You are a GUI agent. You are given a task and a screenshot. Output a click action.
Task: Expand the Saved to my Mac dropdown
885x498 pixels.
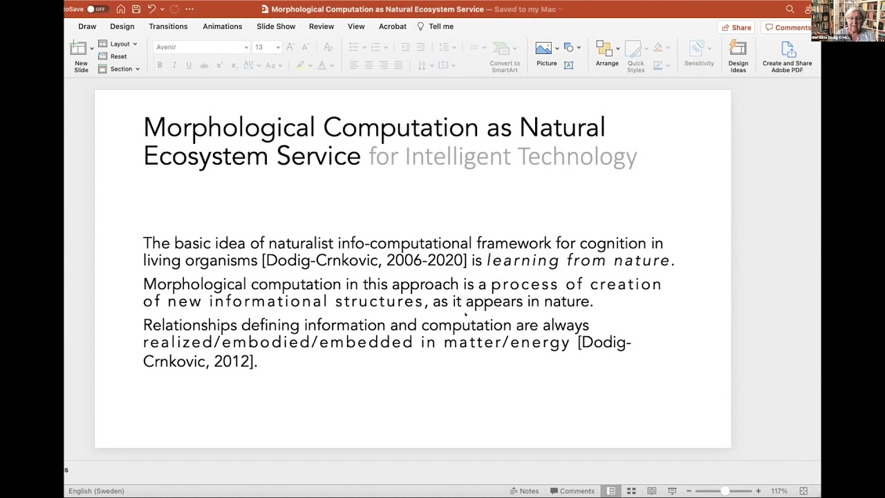561,10
